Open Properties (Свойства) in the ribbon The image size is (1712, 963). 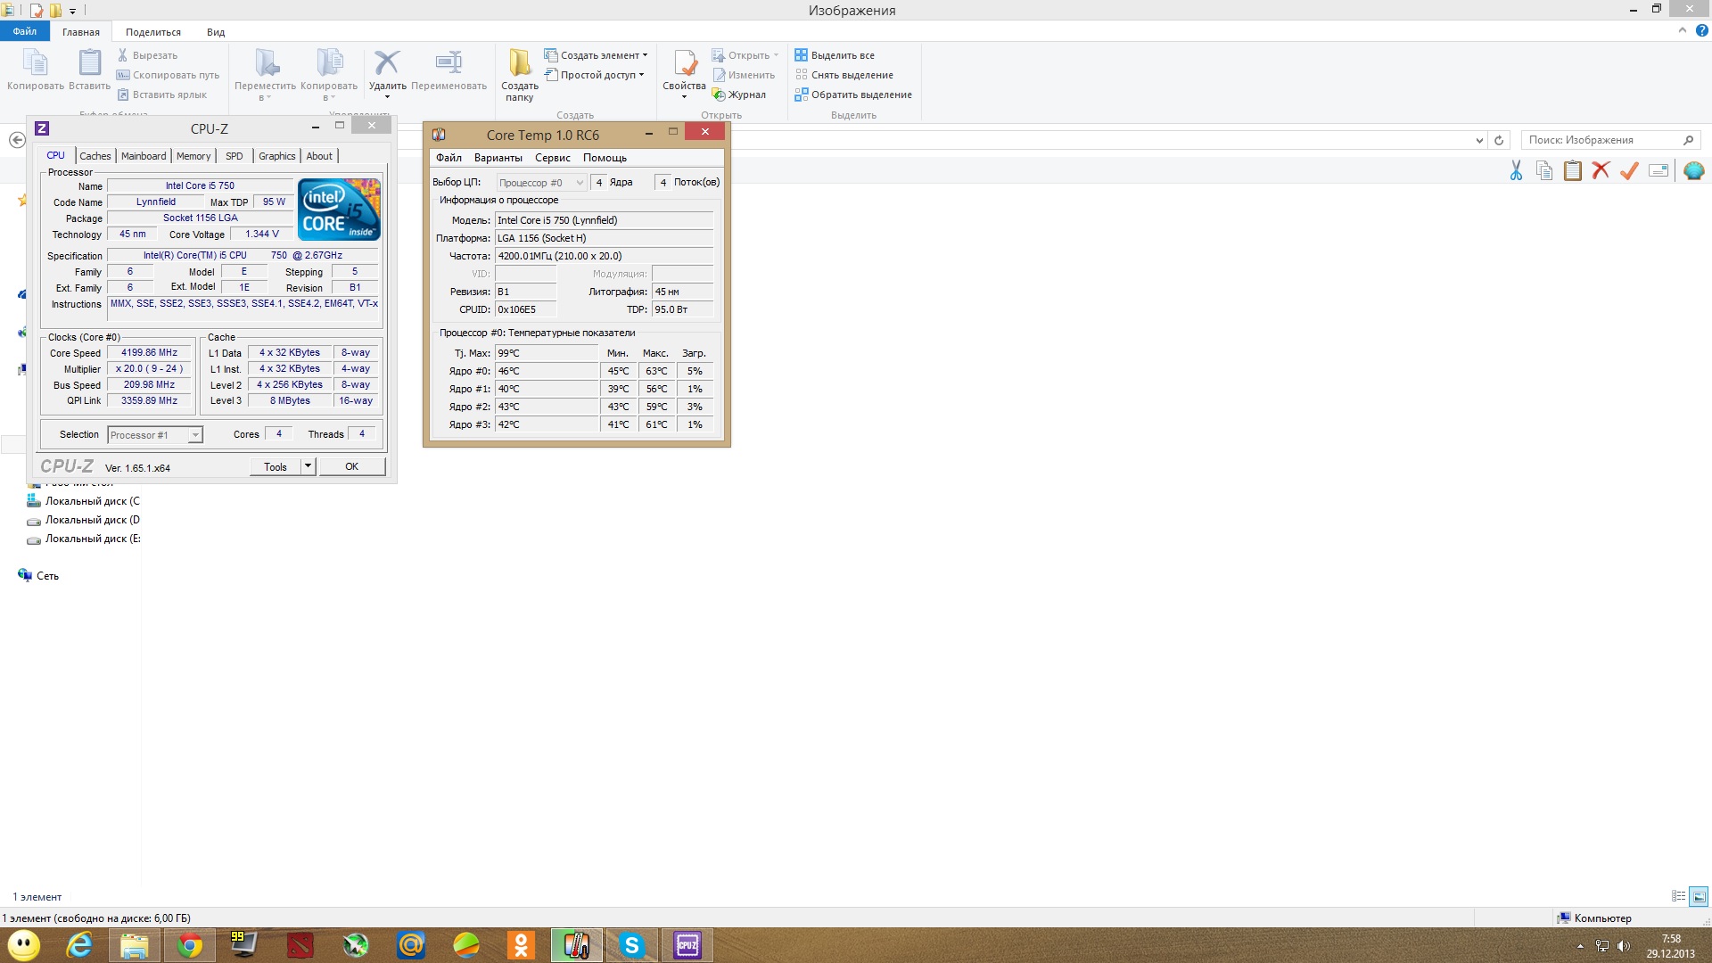tap(684, 73)
